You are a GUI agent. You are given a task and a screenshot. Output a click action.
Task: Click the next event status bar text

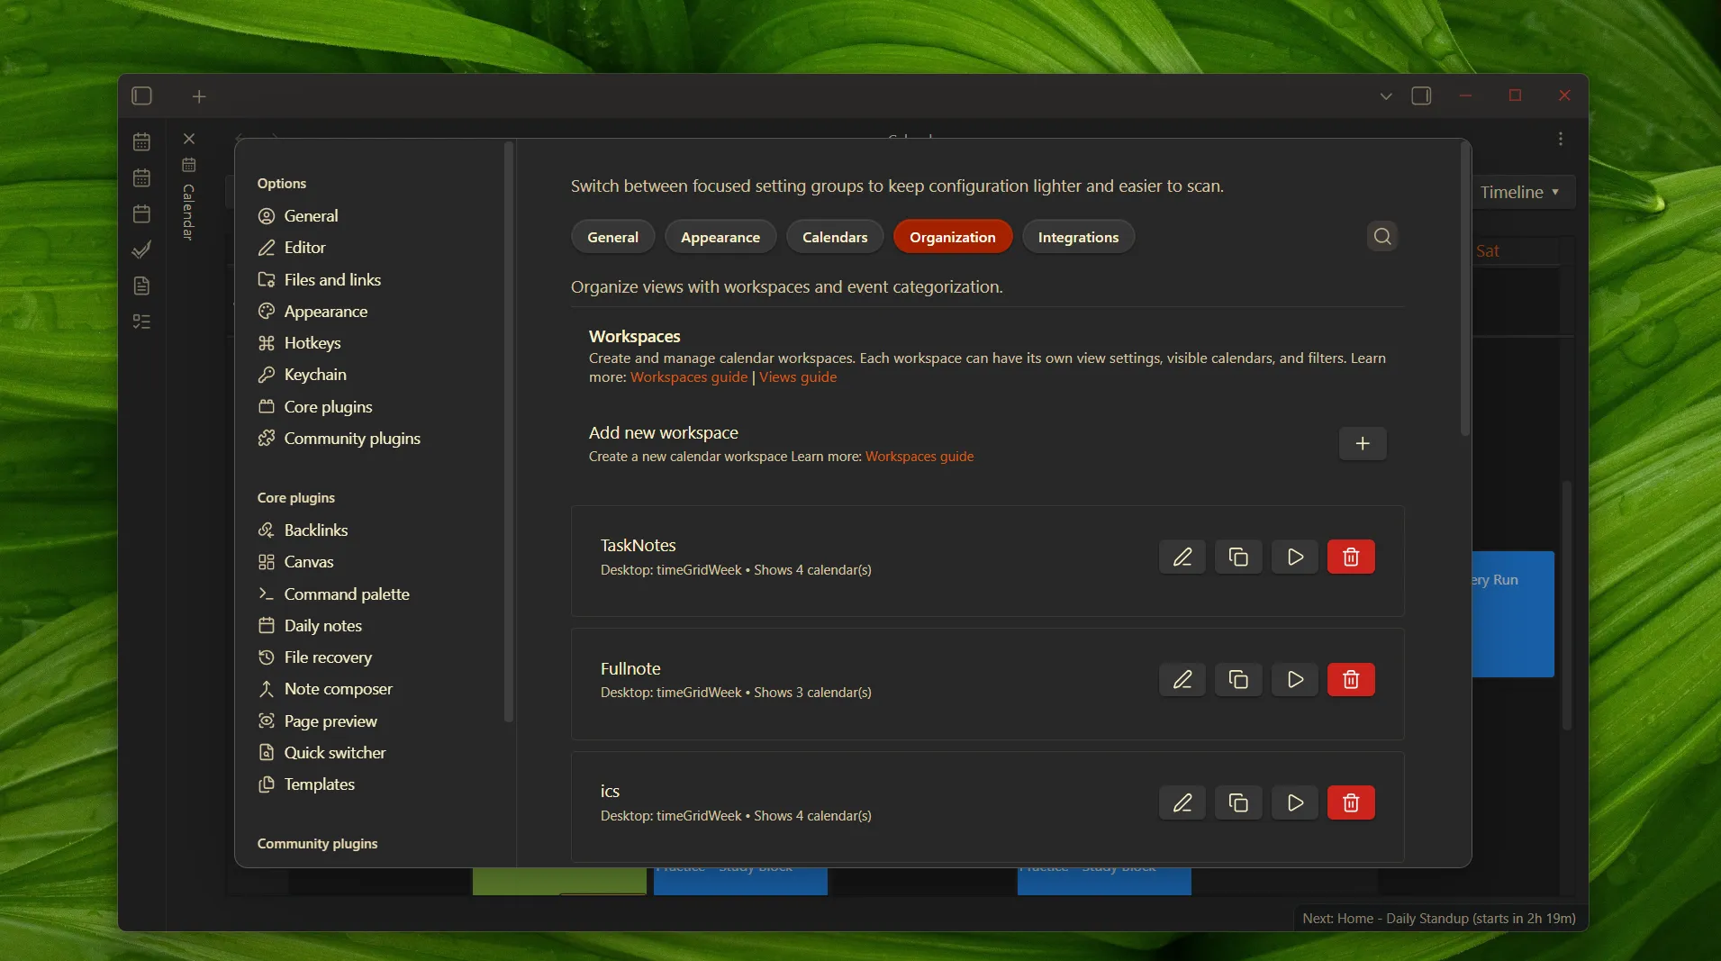[1439, 919]
